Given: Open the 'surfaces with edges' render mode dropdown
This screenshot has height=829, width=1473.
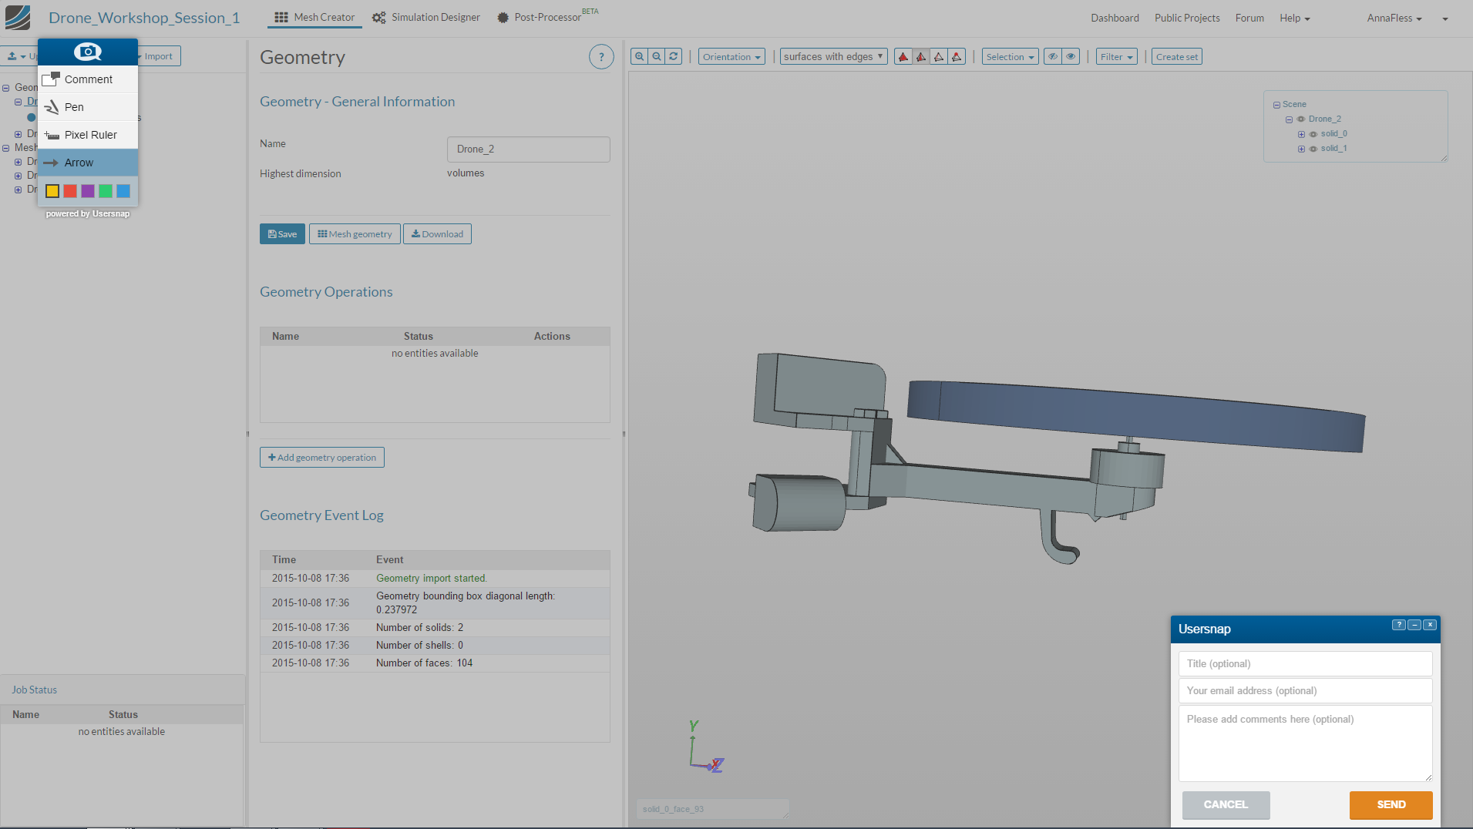Looking at the screenshot, I should coord(833,57).
